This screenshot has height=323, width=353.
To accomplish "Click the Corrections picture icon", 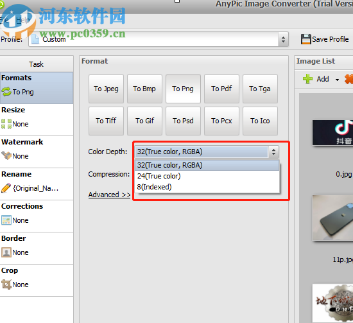I will (6, 220).
